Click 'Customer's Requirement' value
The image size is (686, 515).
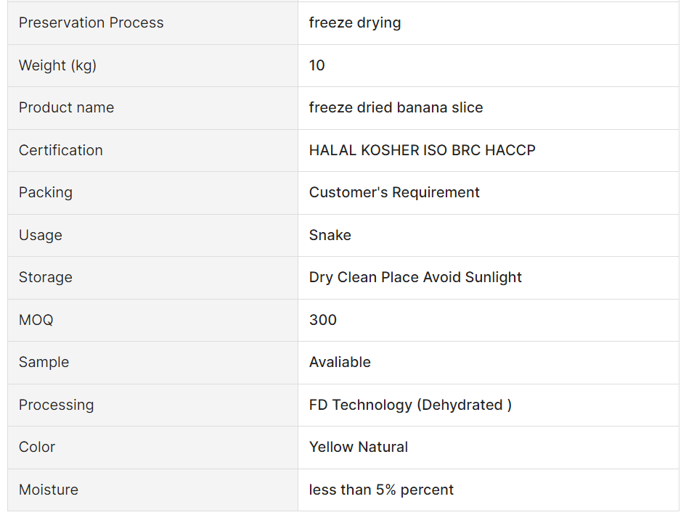coord(394,193)
